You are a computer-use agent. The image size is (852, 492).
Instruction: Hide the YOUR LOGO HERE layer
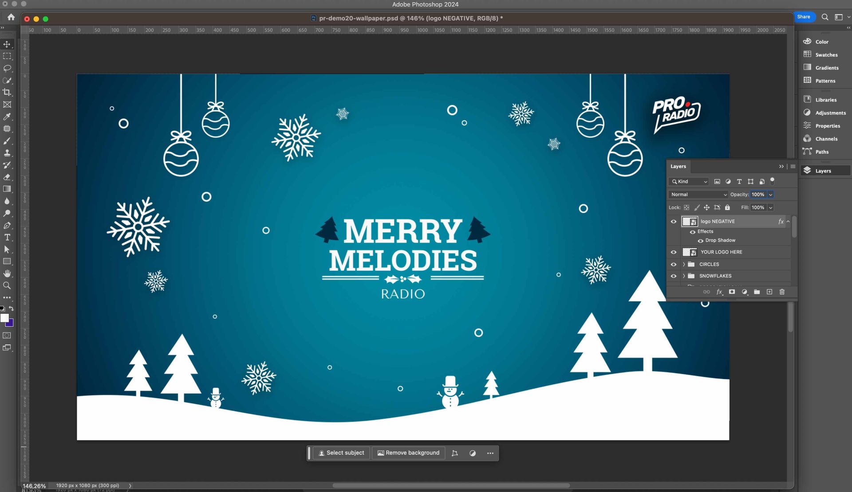(674, 252)
